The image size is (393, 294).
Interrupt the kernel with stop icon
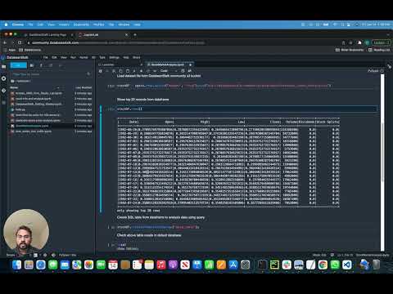point(141,71)
